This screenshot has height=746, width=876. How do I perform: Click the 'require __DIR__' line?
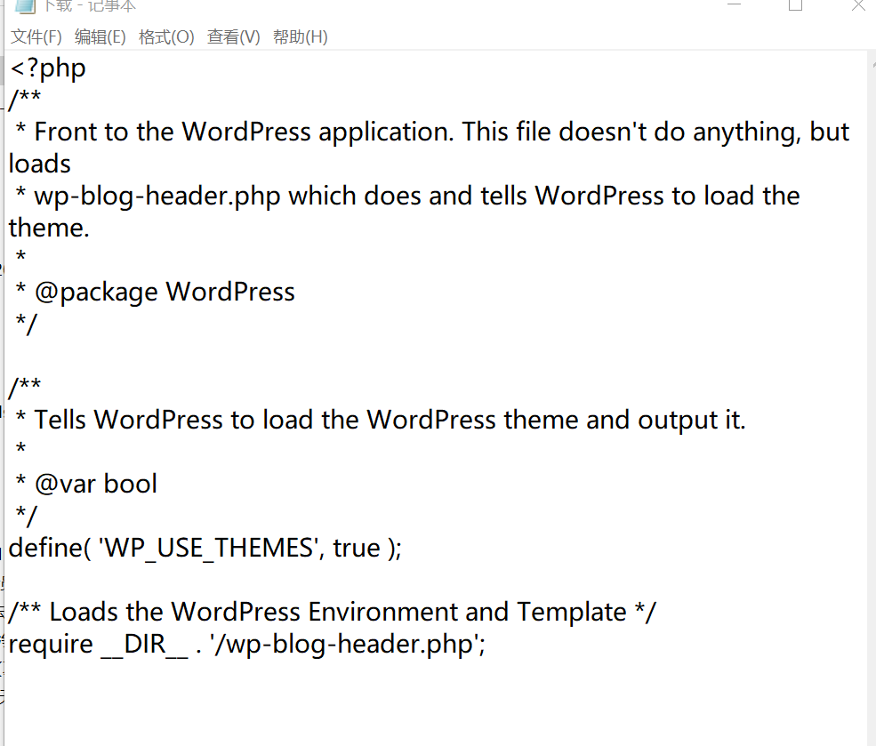pos(247,645)
